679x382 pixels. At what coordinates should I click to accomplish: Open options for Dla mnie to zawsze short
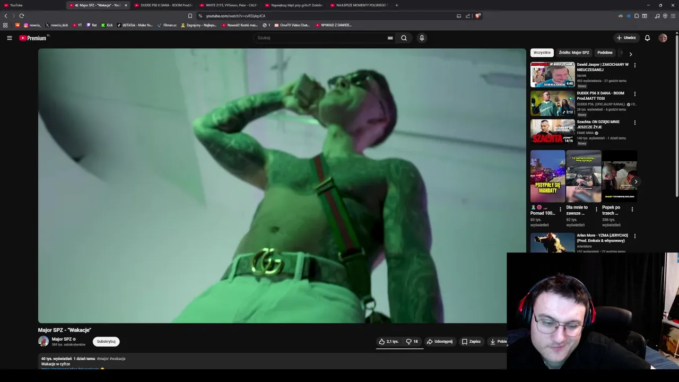click(596, 209)
